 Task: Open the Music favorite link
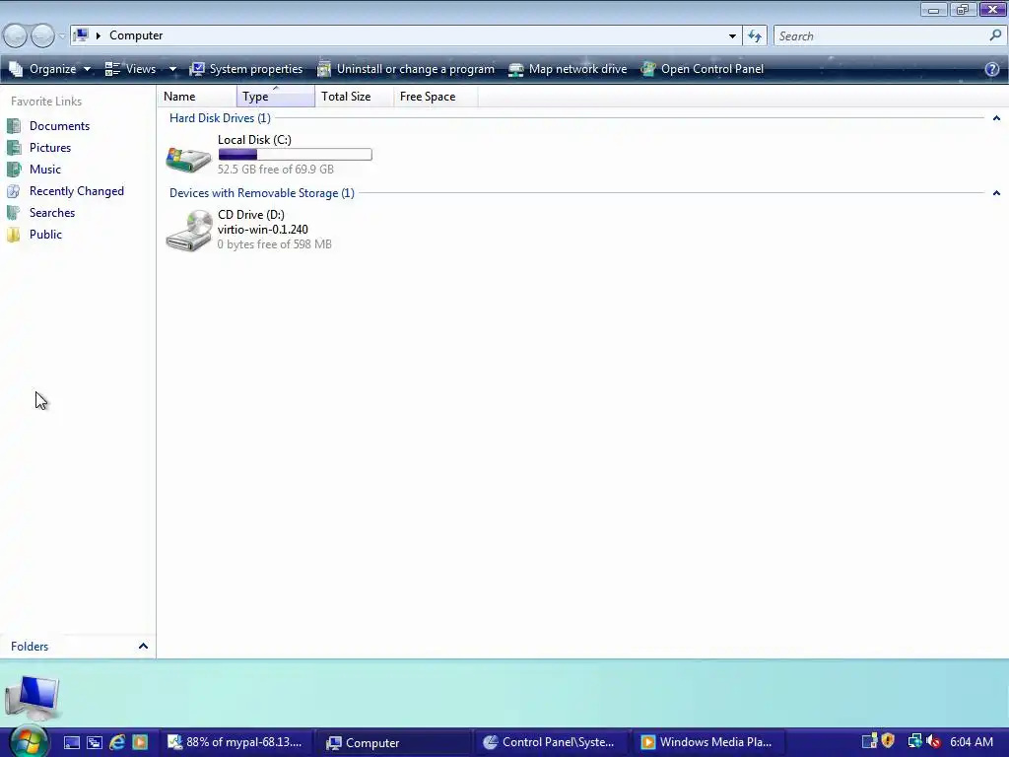(x=45, y=170)
